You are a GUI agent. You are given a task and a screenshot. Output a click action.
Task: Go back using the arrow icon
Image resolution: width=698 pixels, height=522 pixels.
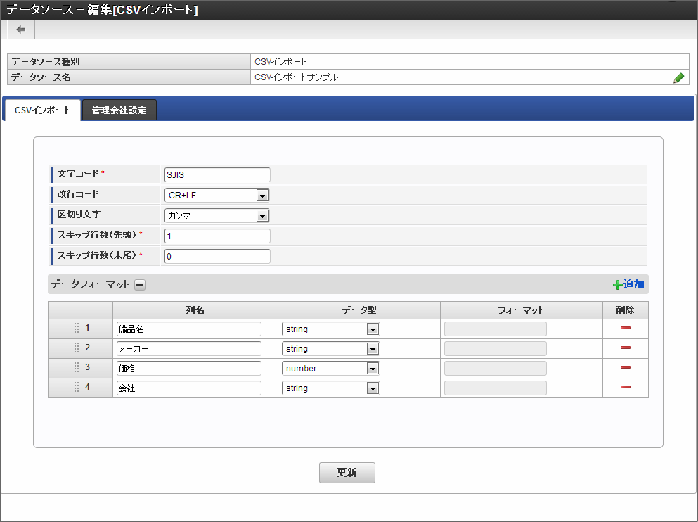21,30
